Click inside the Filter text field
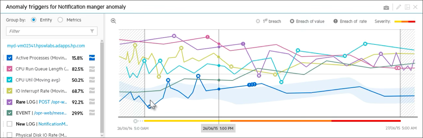Screen dimensions: 423x138 [47, 31]
